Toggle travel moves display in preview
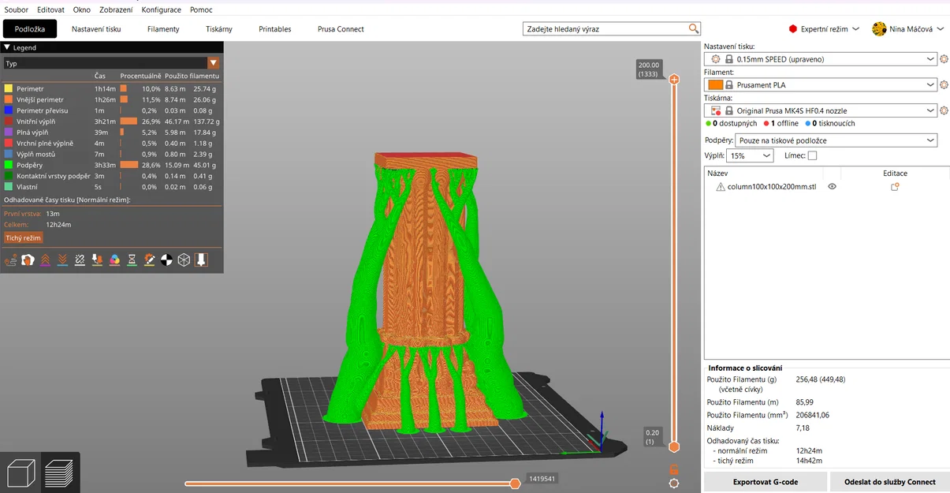 [10, 259]
